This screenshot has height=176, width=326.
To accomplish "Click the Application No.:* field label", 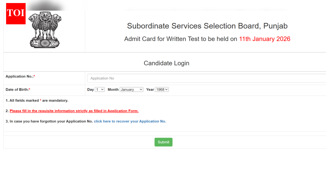I will [x=20, y=76].
